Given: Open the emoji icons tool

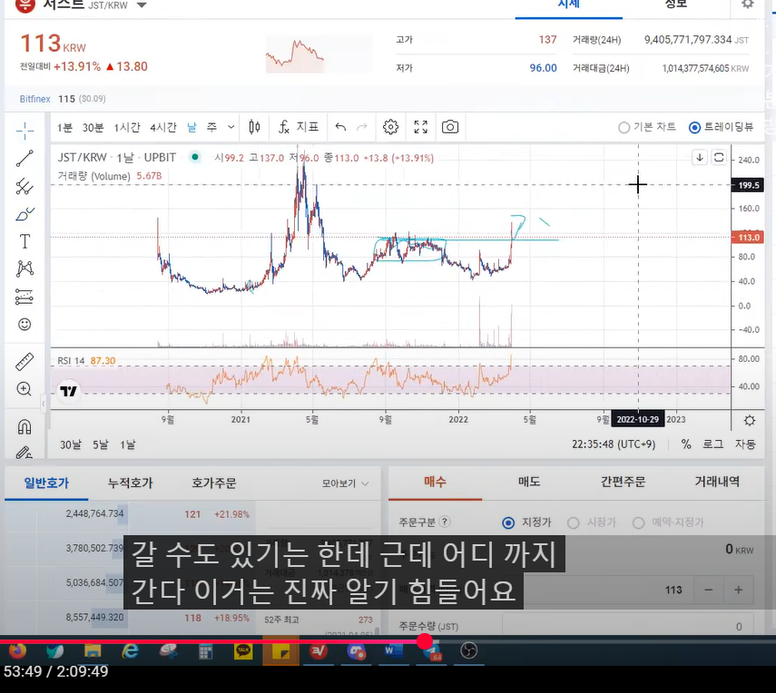Looking at the screenshot, I should (x=25, y=324).
